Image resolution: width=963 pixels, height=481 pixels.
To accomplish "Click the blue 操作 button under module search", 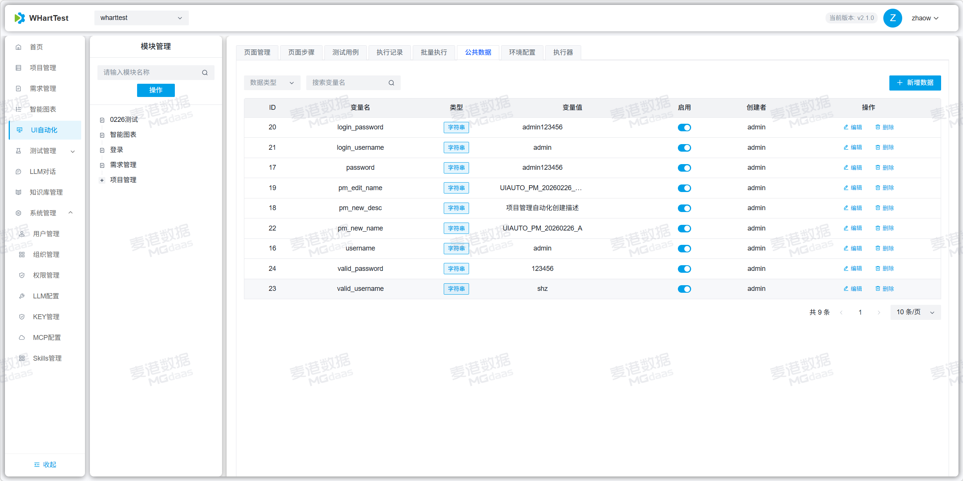I will (156, 90).
